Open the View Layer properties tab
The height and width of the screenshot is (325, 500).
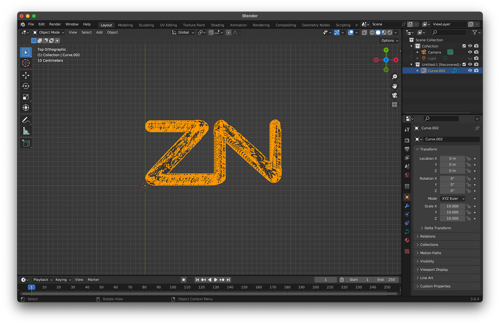point(407,158)
